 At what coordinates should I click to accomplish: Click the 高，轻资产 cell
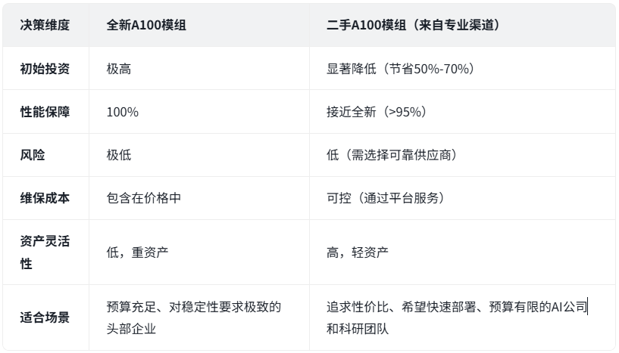358,252
